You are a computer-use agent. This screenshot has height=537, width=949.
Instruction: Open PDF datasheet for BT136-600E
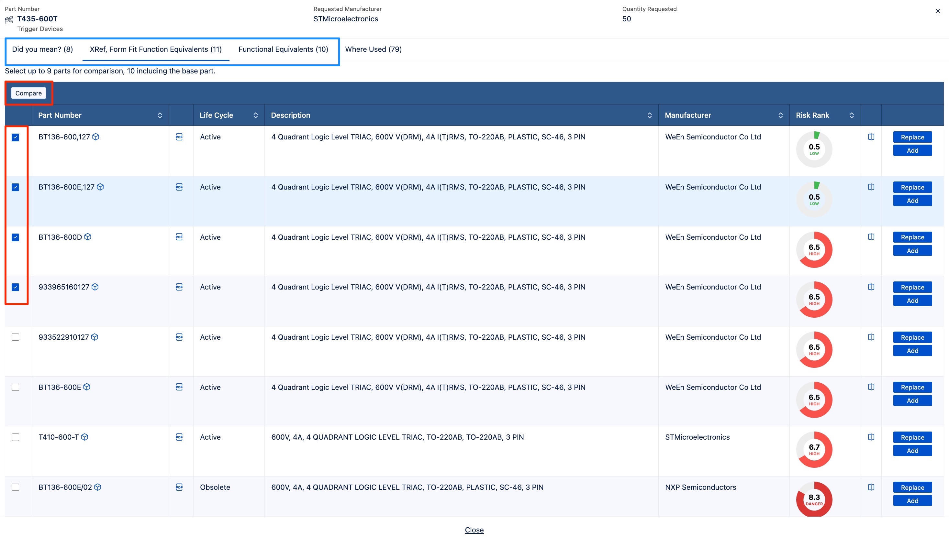tap(179, 387)
